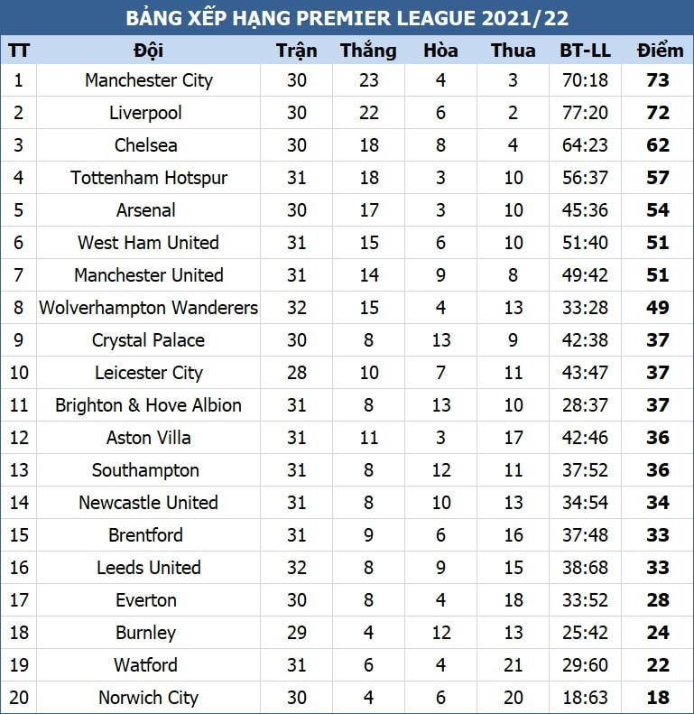
Task: Select Wolverhampton Wanderers in the table
Action: click(x=148, y=308)
